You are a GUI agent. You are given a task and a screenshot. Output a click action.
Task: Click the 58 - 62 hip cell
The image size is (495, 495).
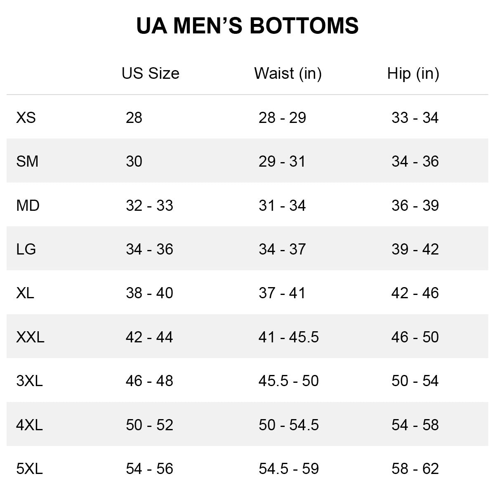coord(415,469)
